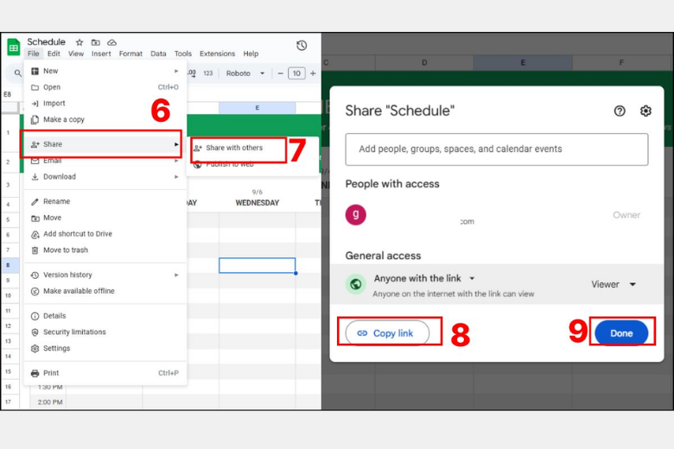Click the cell name box showing E8
This screenshot has height=449, width=674.
pos(8,94)
